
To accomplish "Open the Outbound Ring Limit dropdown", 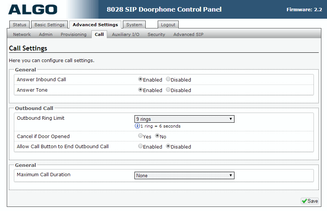I will 184,119.
